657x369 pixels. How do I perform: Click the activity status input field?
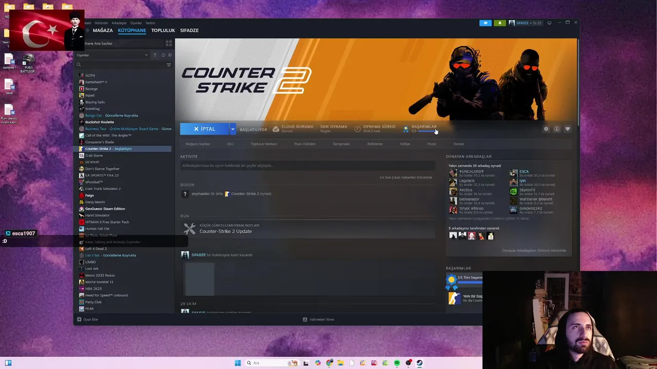pos(307,166)
